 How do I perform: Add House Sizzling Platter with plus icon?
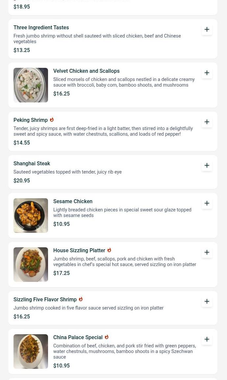click(x=207, y=252)
